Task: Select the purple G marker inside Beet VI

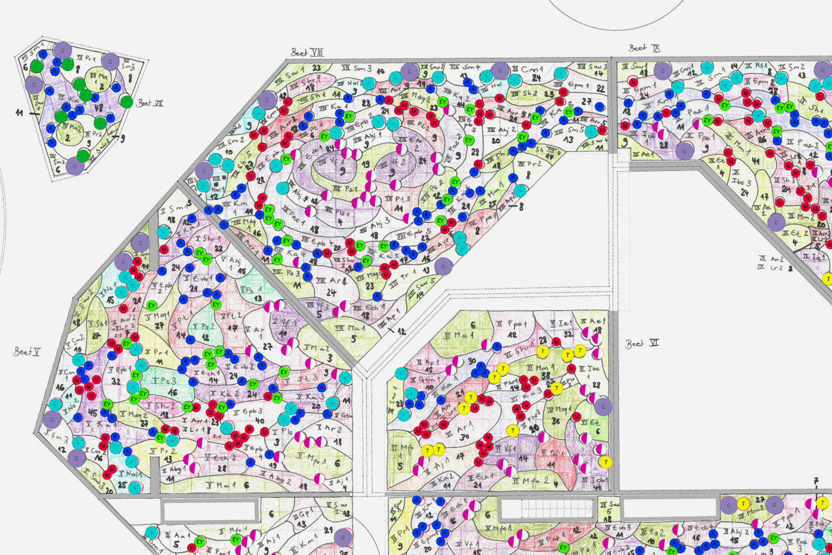Action: click(x=603, y=407)
